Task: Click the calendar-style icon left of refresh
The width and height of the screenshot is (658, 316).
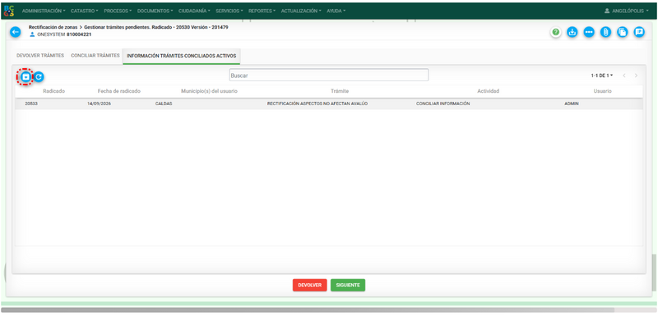Action: coord(26,77)
